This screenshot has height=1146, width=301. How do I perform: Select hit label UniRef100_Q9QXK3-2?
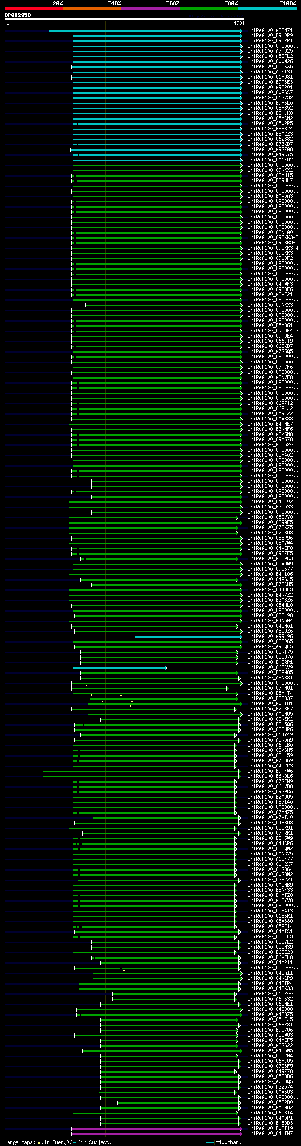(x=273, y=237)
